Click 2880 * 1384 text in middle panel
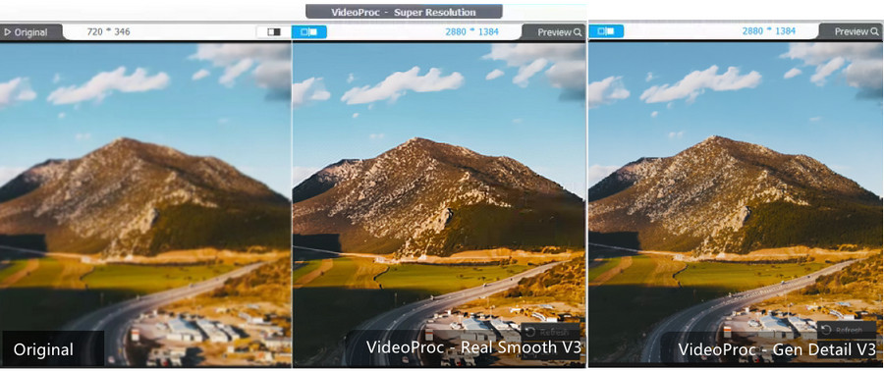Image resolution: width=884 pixels, height=371 pixels. (471, 32)
